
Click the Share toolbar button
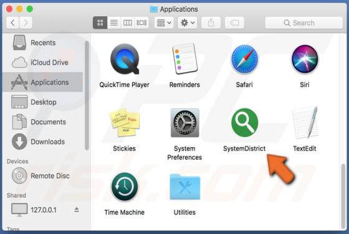pyautogui.click(x=211, y=22)
